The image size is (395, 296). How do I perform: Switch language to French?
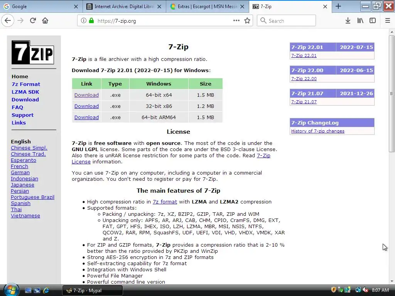click(19, 166)
